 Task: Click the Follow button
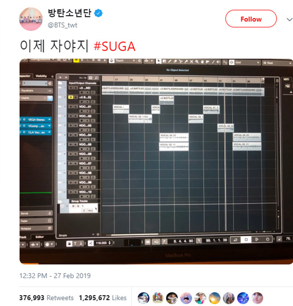251,19
